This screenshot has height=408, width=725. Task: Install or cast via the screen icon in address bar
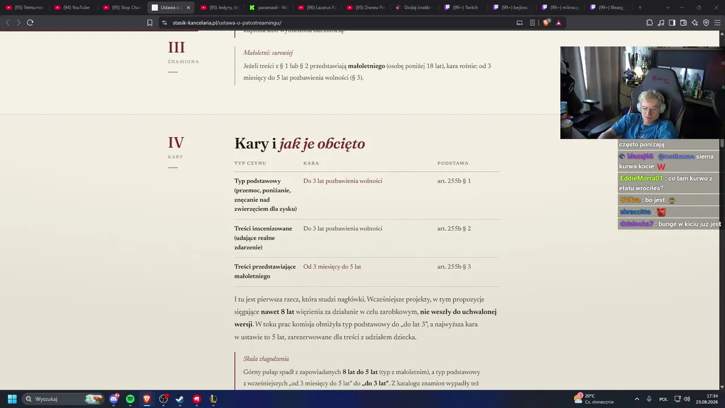[519, 23]
